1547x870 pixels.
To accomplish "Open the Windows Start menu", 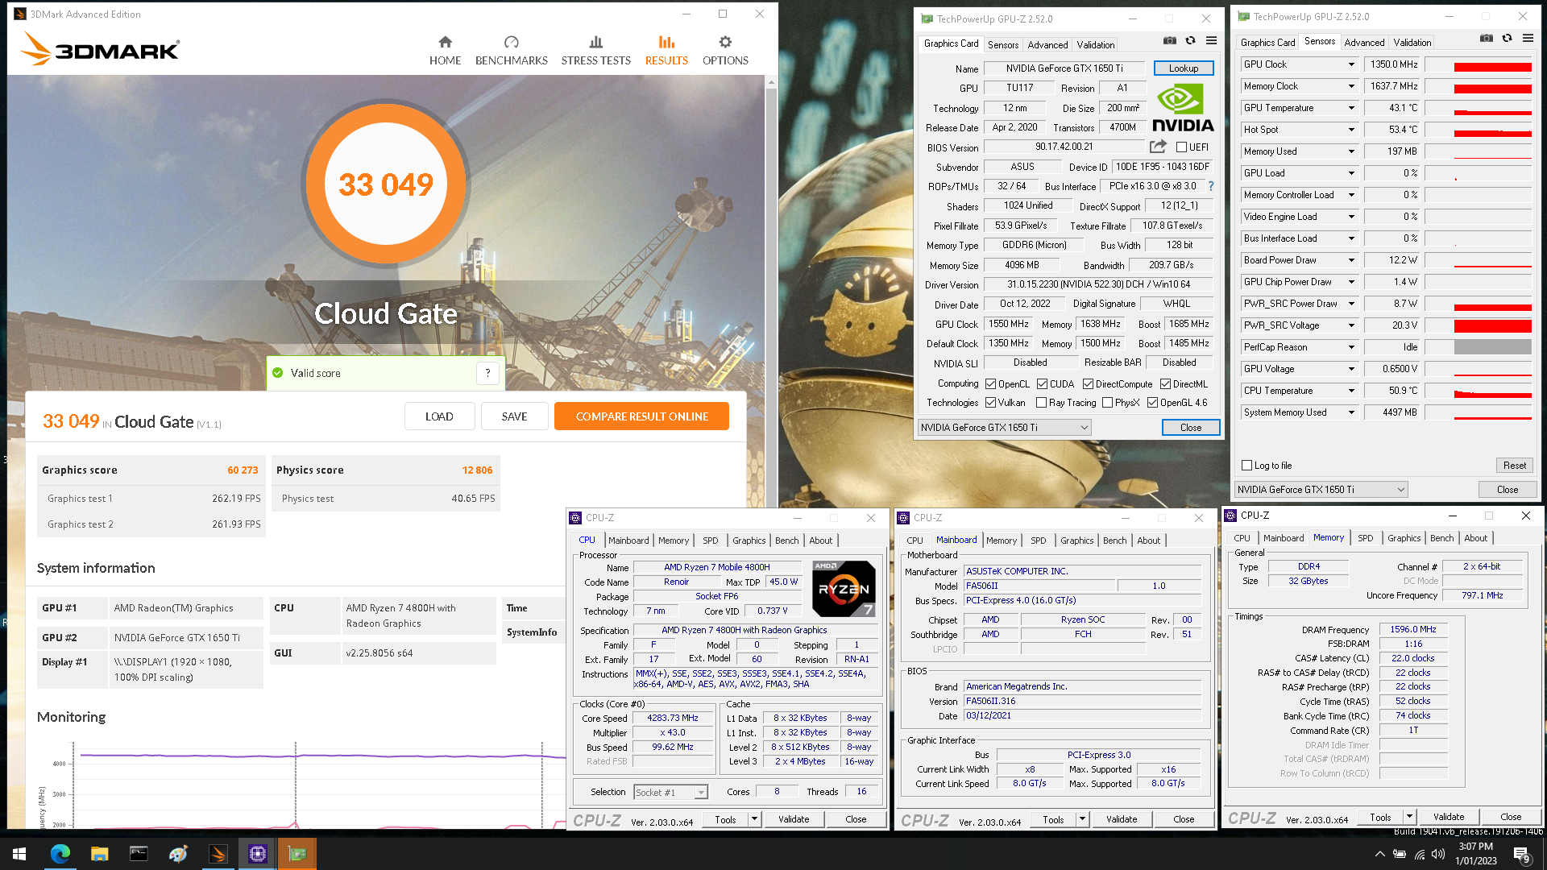I will 19,854.
